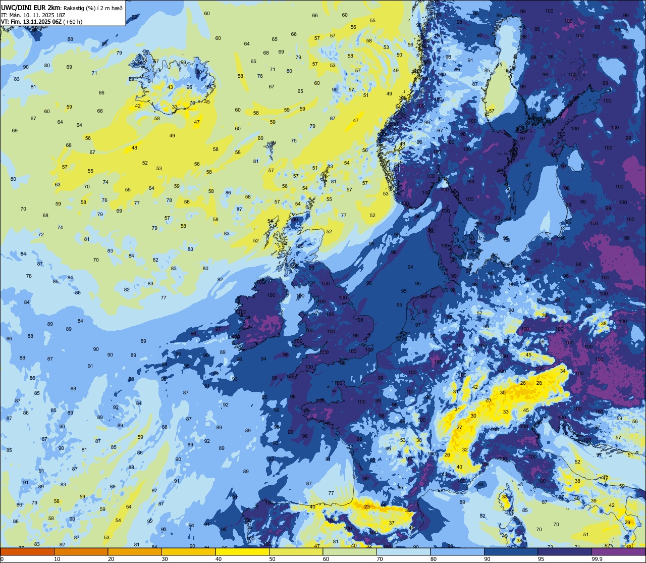646x563 pixels.
Task: Click the legend color segment between 20 and 30
Action: tap(135, 551)
